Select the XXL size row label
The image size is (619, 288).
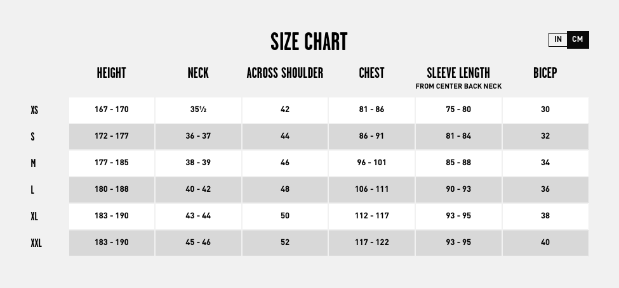click(36, 242)
